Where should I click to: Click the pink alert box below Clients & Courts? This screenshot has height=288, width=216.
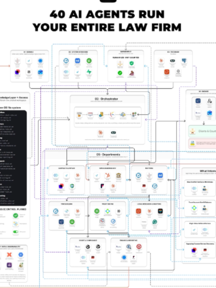[202, 143]
